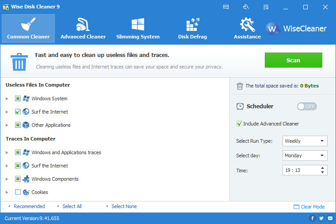This screenshot has width=336, height=224.
Task: Click the 0 Bytes saved value
Action: pyautogui.click(x=309, y=86)
